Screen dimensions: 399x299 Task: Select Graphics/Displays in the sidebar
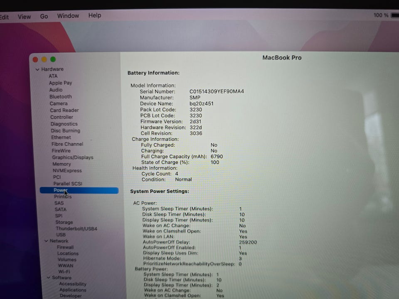point(73,157)
